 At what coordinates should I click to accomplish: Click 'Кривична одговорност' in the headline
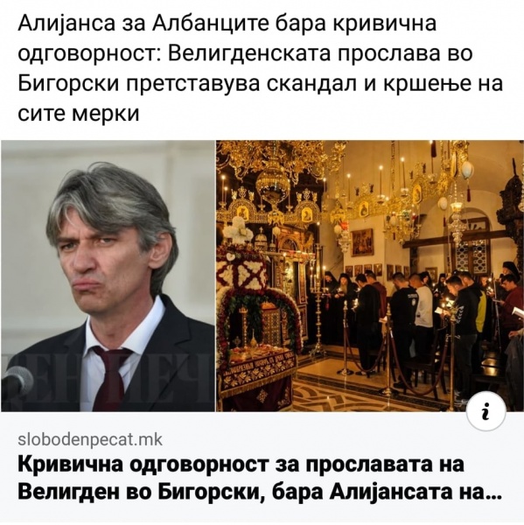coord(143,465)
